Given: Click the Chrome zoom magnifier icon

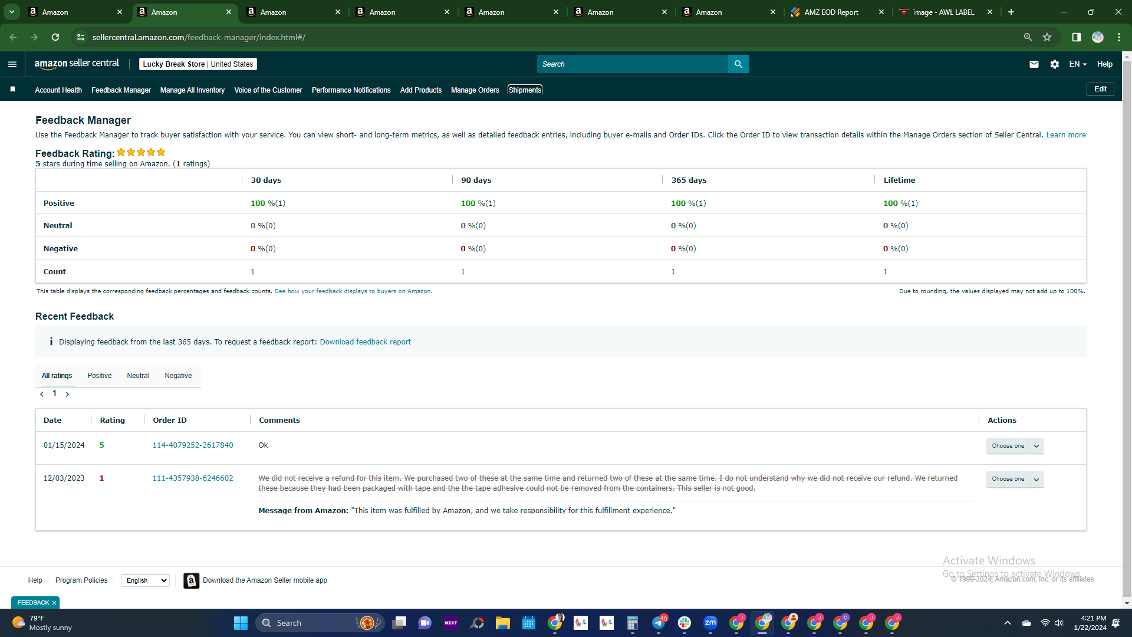Looking at the screenshot, I should click(1028, 37).
